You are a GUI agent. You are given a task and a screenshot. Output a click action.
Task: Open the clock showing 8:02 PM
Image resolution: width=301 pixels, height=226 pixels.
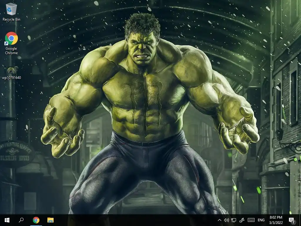276,220
